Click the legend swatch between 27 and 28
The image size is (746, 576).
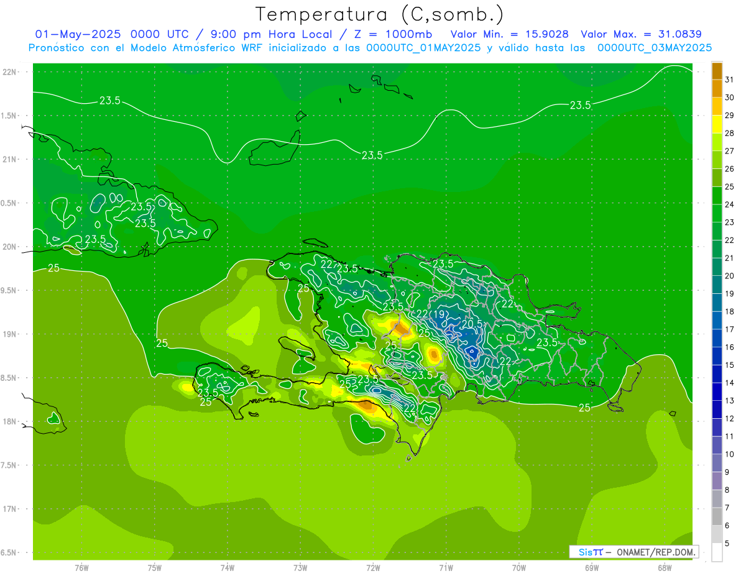pyautogui.click(x=717, y=142)
